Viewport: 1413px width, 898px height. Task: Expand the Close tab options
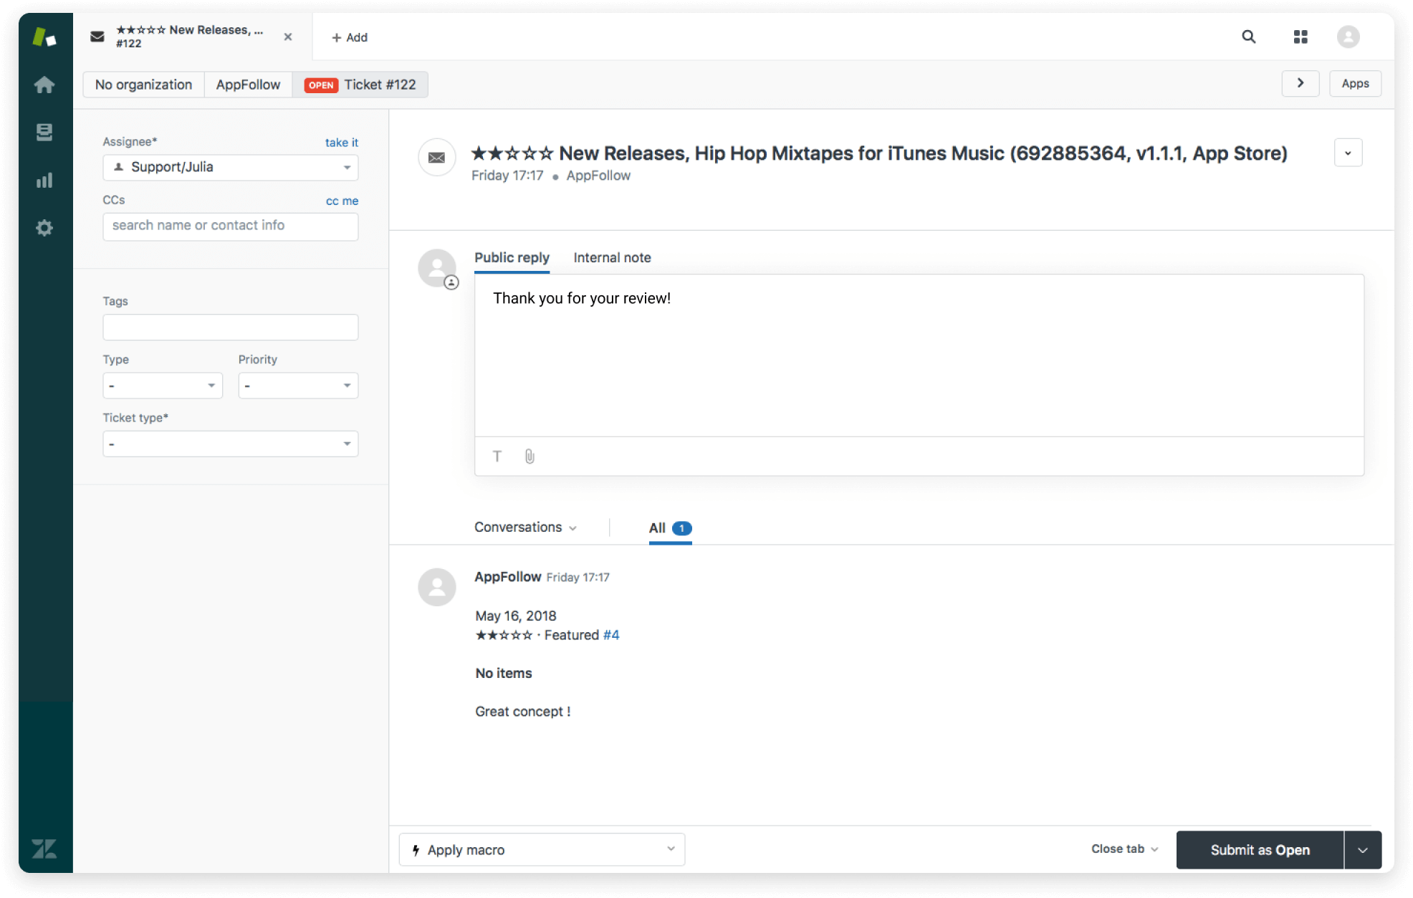1124,849
